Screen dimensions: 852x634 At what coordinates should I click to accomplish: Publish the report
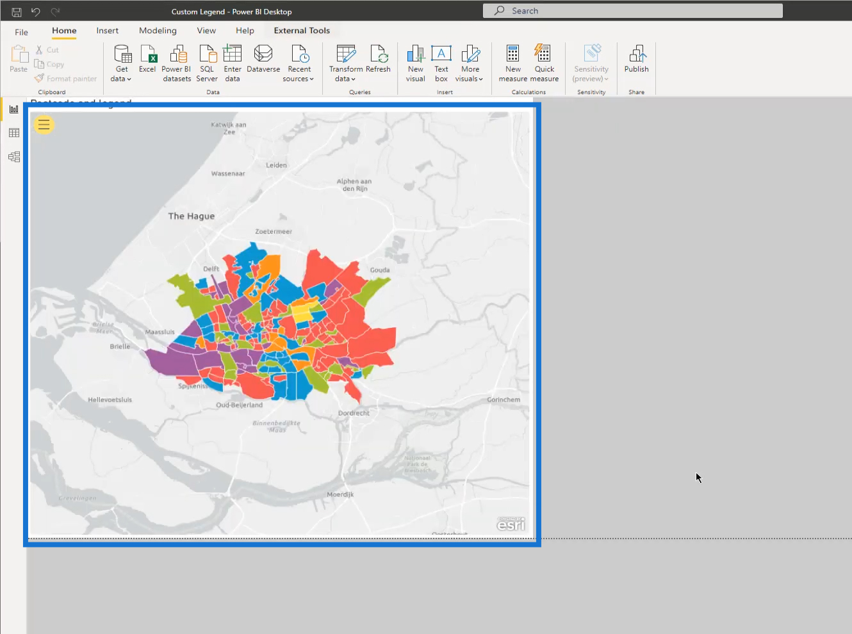click(636, 59)
